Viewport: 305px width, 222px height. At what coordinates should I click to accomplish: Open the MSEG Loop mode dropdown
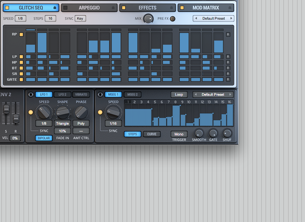click(179, 95)
